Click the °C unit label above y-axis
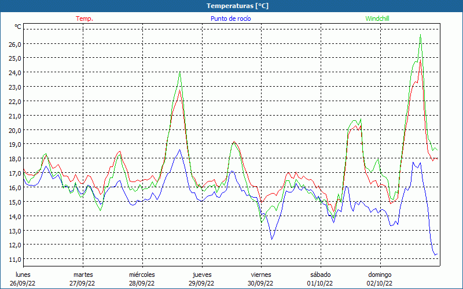Image resolution: width=463 pixels, height=289 pixels. pyautogui.click(x=18, y=27)
